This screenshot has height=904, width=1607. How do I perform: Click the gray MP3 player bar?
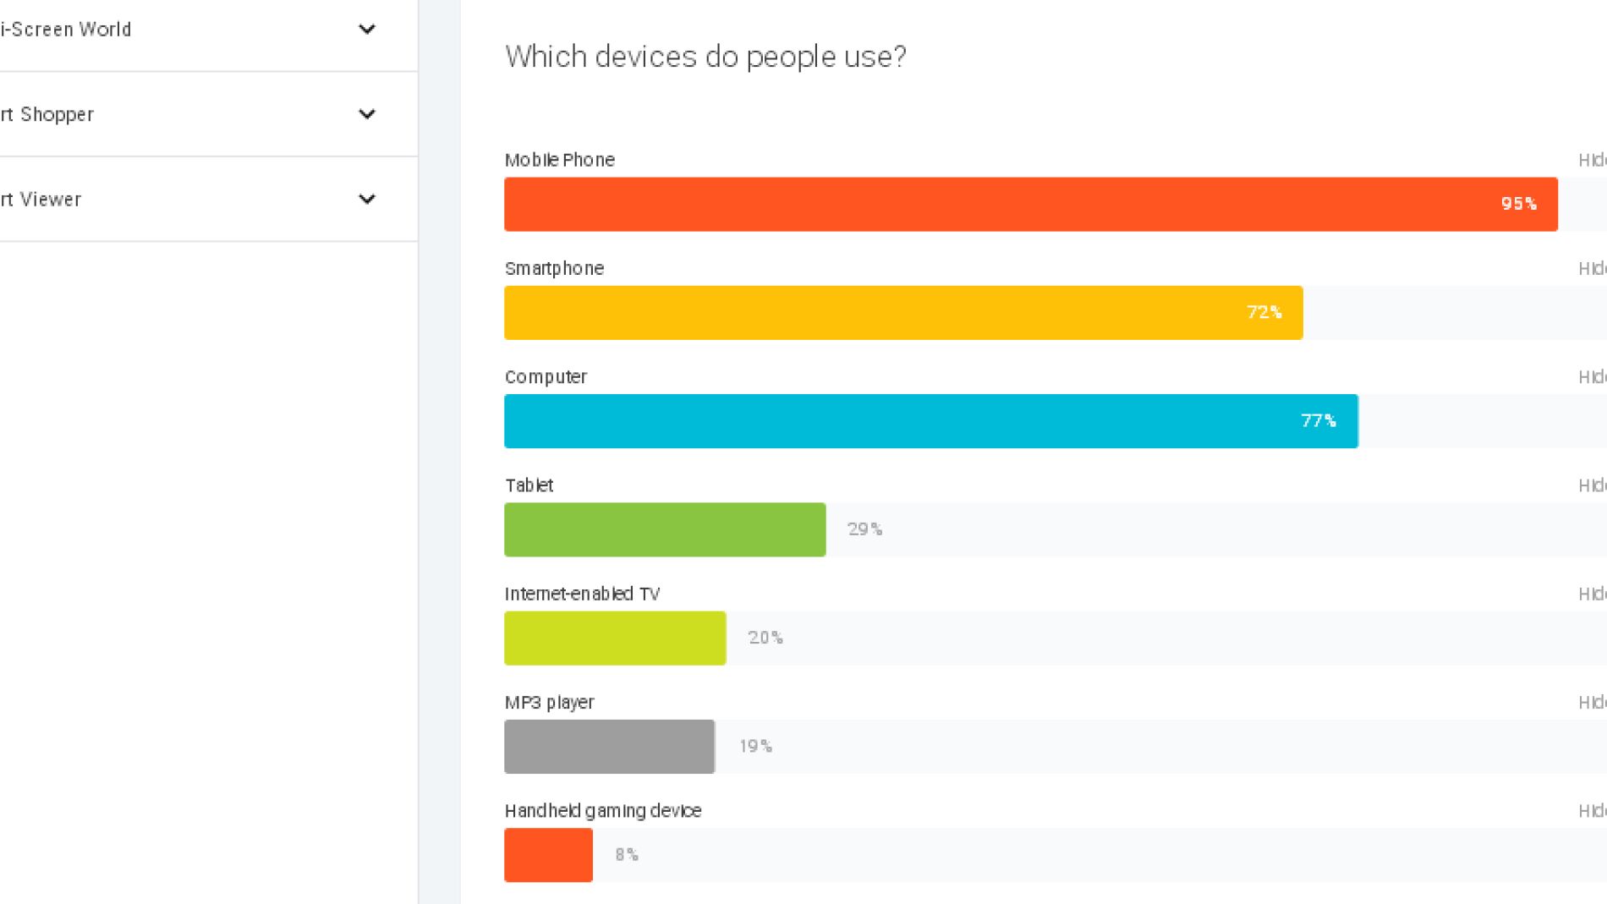(609, 747)
